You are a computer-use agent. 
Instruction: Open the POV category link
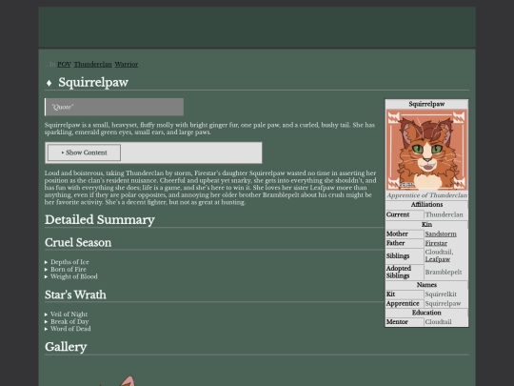[64, 65]
